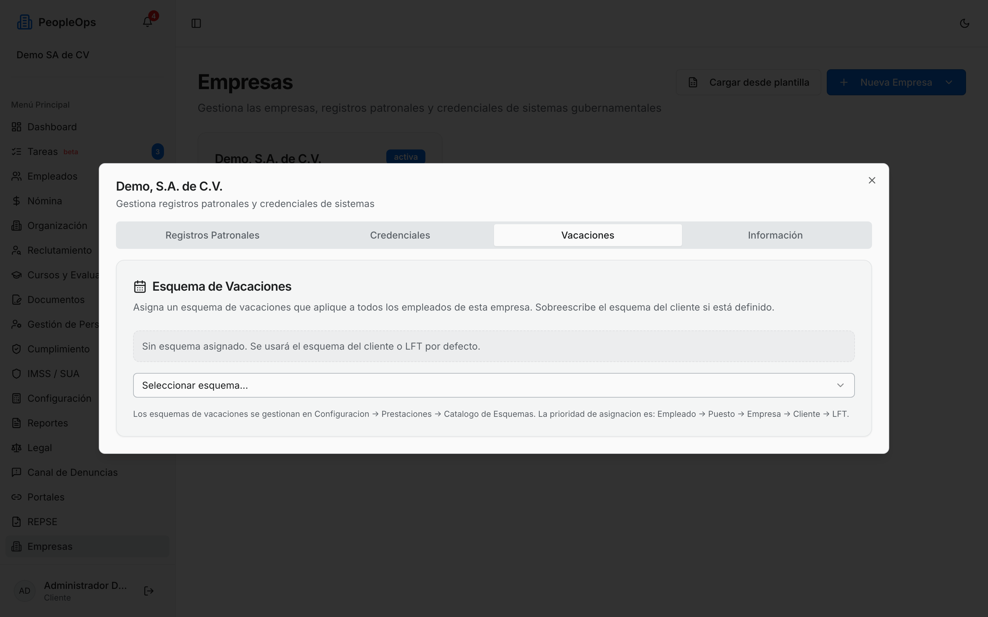
Task: Click the Empresas page heading
Action: click(245, 82)
